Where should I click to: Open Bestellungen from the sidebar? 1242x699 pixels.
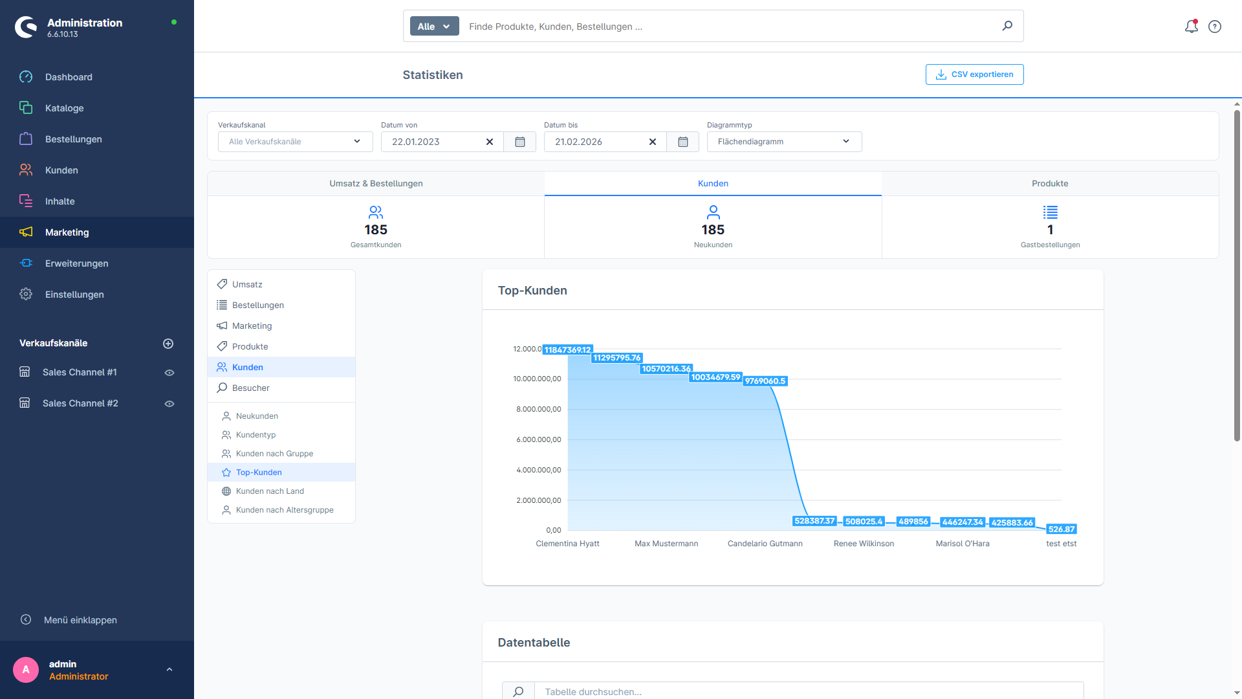(73, 139)
